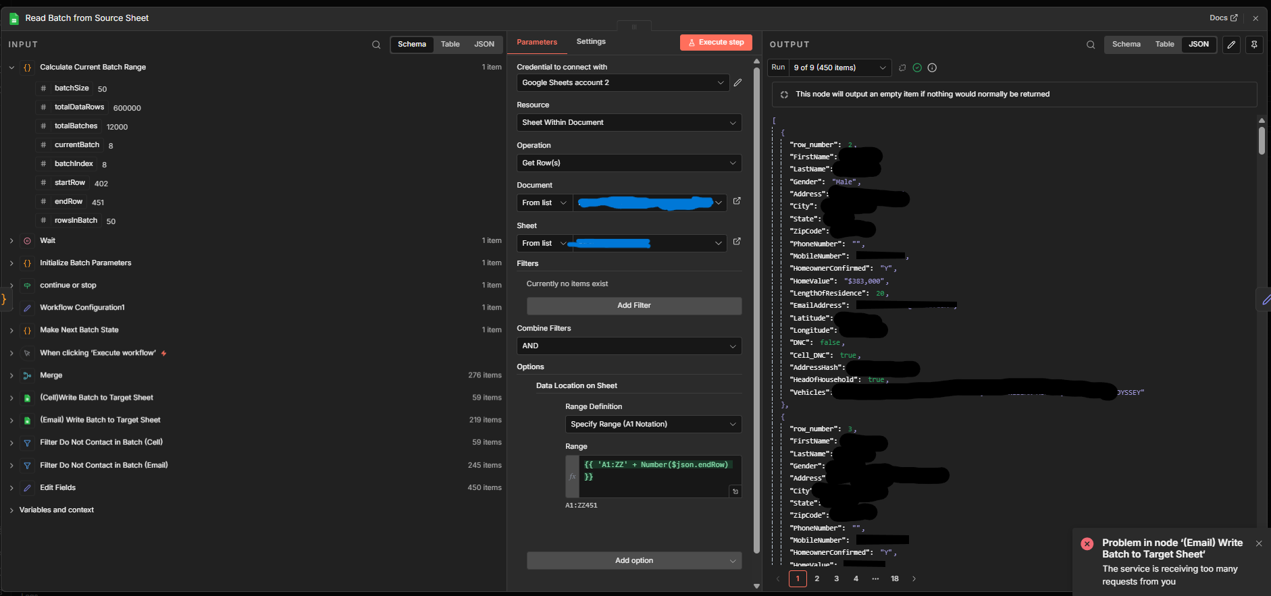
Task: Click the Make Next Batch State code icon
Action: coord(27,331)
